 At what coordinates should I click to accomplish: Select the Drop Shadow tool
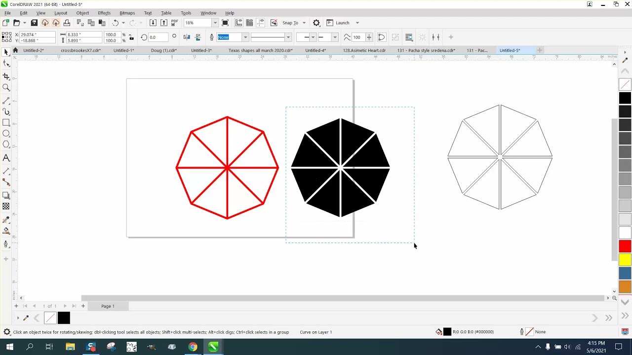6,195
